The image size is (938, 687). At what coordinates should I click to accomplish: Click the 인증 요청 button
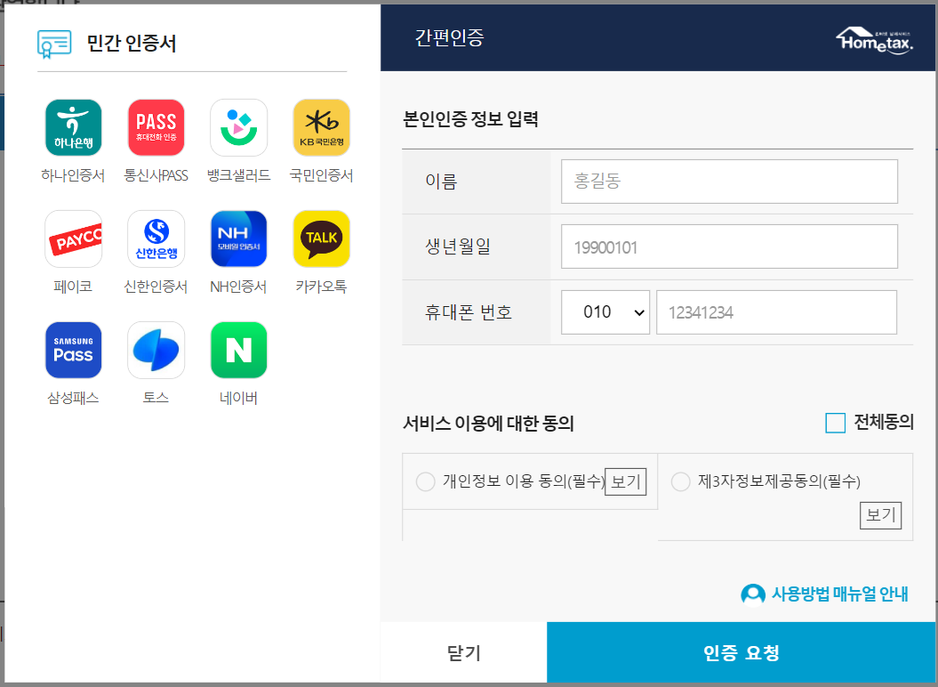click(742, 652)
